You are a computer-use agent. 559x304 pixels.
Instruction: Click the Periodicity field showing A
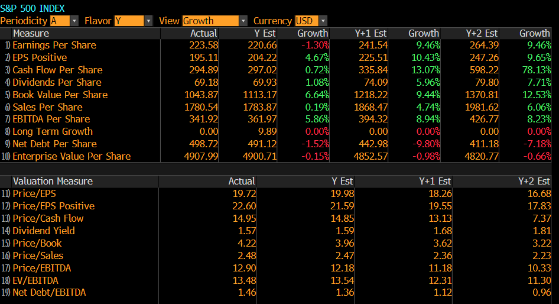click(x=60, y=21)
